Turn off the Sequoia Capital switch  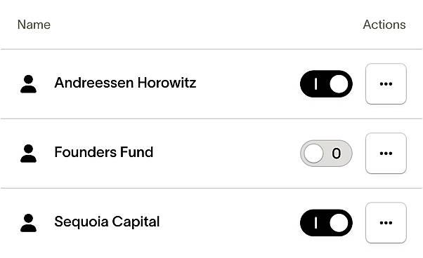(326, 223)
